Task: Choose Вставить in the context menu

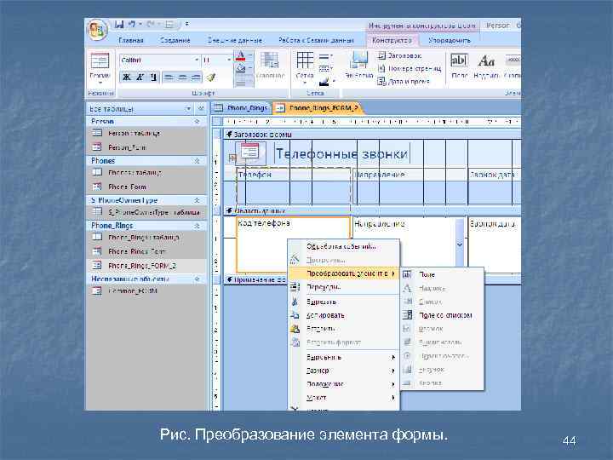Action: tap(344, 329)
